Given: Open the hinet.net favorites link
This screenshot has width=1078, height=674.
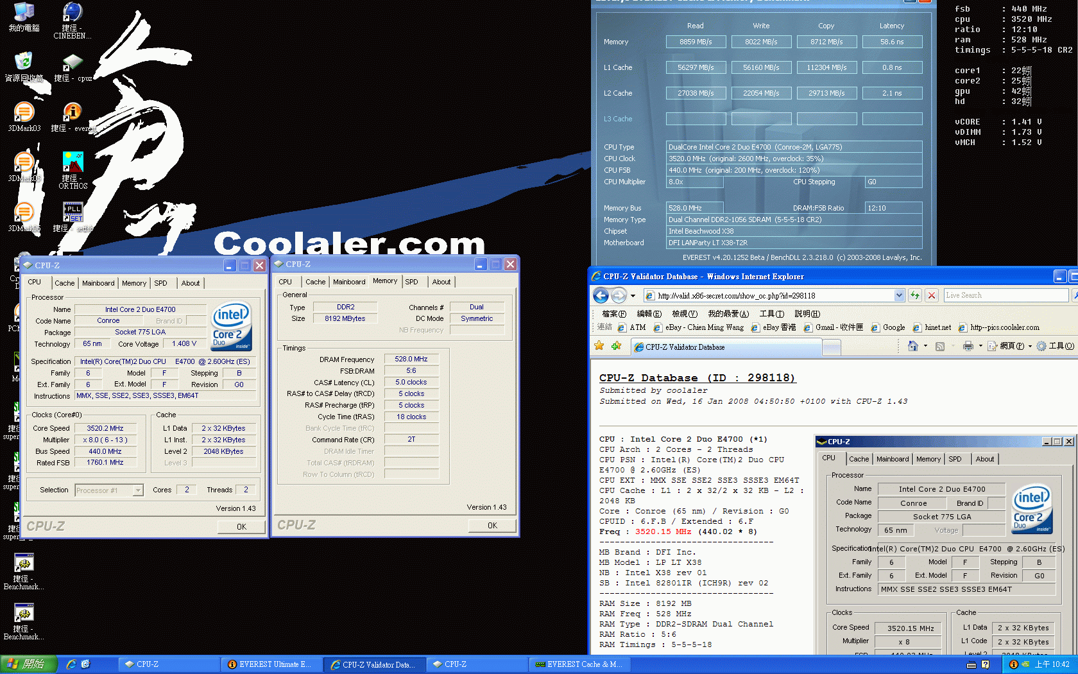Looking at the screenshot, I should 932,327.
